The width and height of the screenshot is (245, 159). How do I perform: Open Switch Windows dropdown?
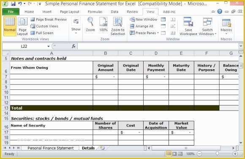207,26
